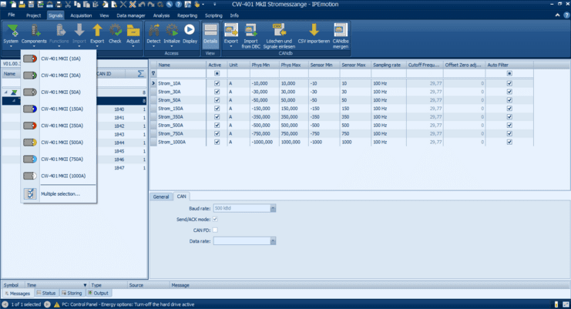Open the General properties tab

coord(160,196)
